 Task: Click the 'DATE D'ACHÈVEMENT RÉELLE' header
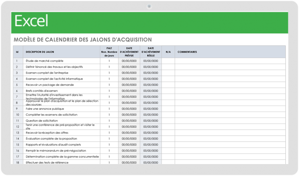(x=151, y=52)
